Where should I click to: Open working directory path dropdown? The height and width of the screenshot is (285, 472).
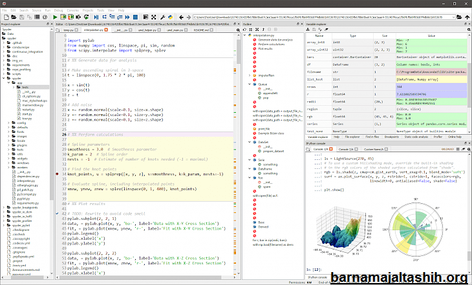453,17
